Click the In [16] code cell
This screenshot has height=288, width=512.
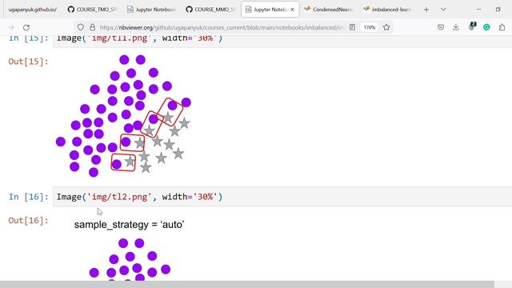282,197
